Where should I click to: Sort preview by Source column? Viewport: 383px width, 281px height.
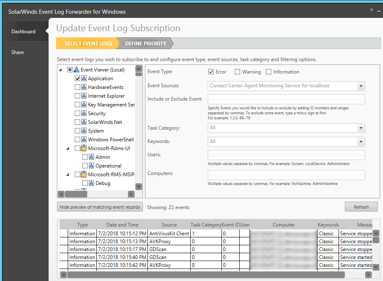169,225
